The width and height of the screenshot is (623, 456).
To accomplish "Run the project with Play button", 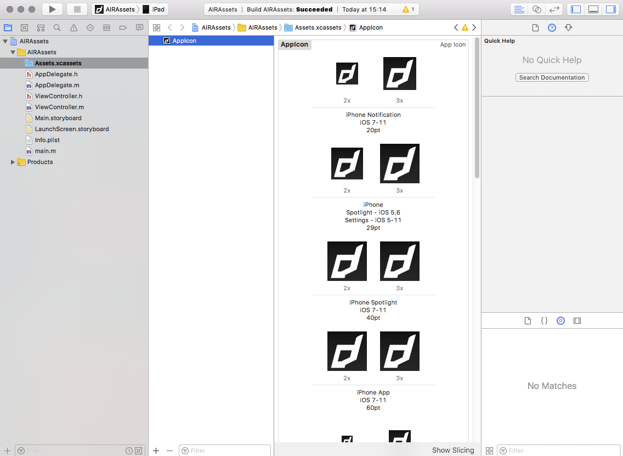I will click(x=52, y=9).
